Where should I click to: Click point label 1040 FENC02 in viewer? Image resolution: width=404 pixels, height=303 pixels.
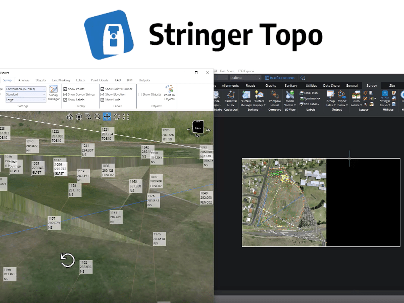(206, 198)
